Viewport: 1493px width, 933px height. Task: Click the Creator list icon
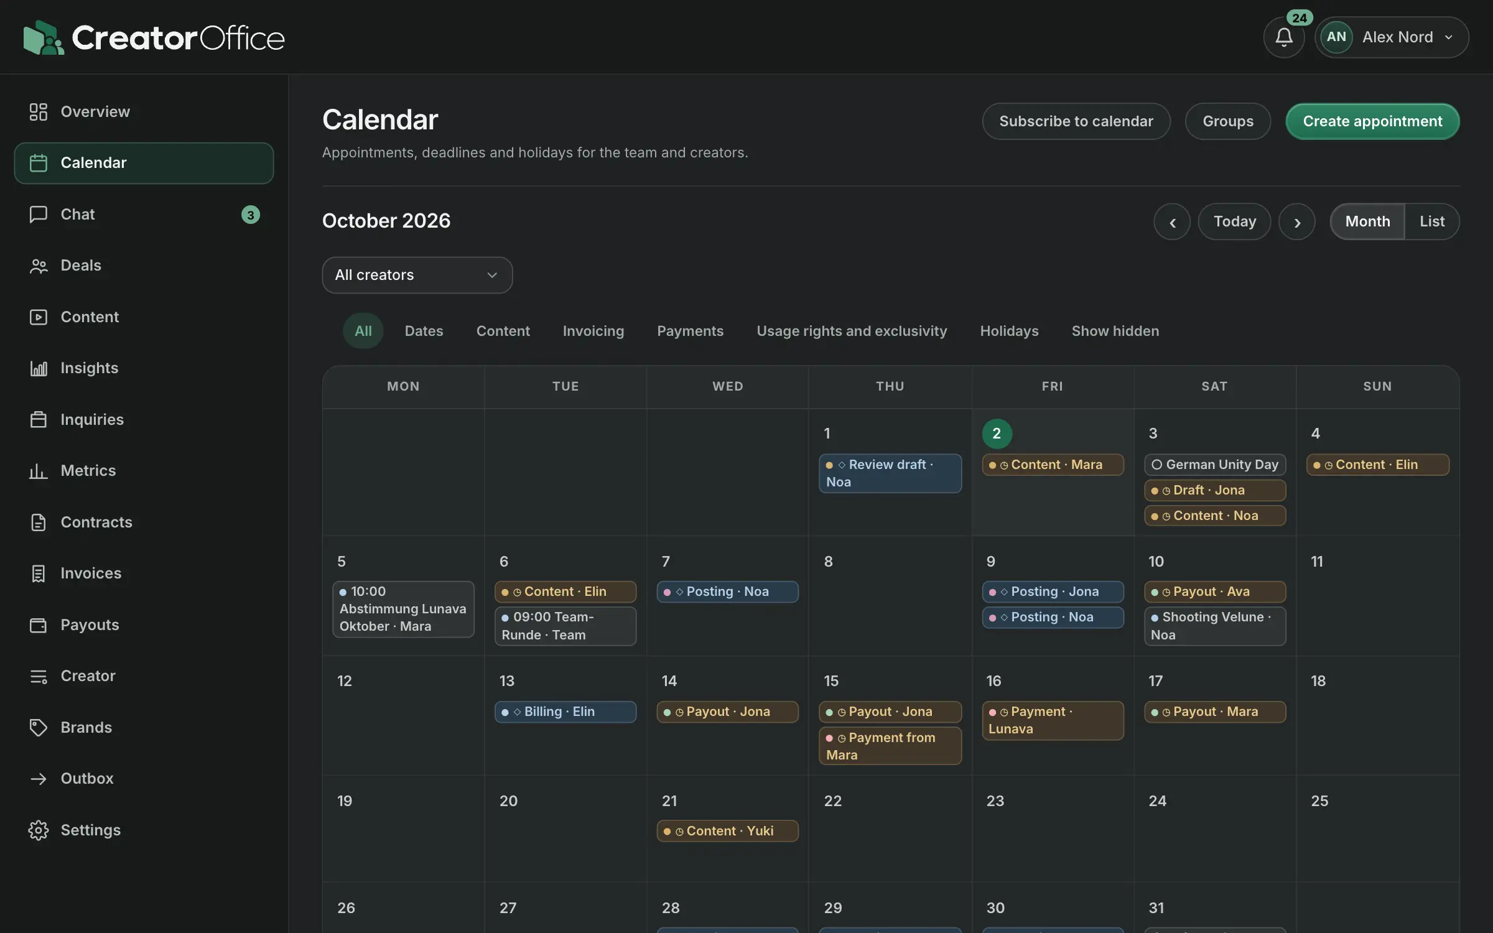point(38,676)
